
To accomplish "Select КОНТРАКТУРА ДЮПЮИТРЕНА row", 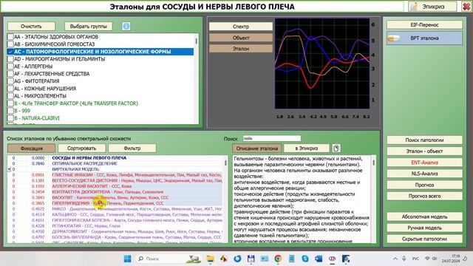I will (x=115, y=192).
